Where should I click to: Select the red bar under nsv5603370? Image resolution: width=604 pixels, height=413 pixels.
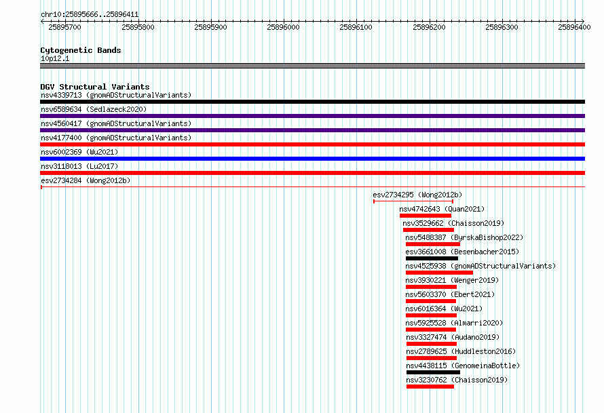(x=431, y=301)
